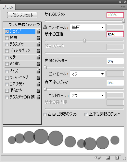Image resolution: width=127 pixels, height=162 pixels.
Task: Toggle the live brush tip preview icon
Action: coord(98,158)
